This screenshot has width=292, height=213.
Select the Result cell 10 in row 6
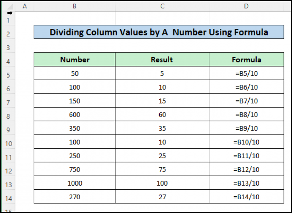pyautogui.click(x=162, y=87)
